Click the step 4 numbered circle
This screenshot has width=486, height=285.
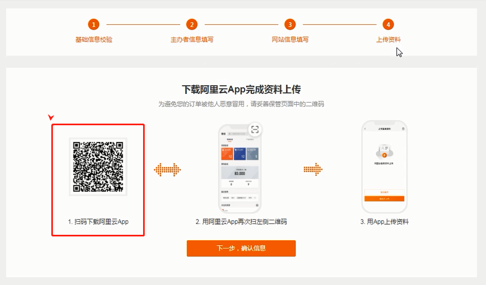point(388,24)
